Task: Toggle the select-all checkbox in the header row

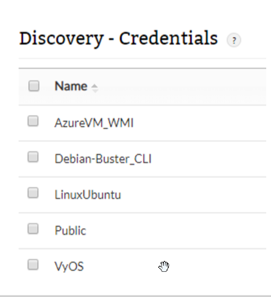Action: click(34, 86)
